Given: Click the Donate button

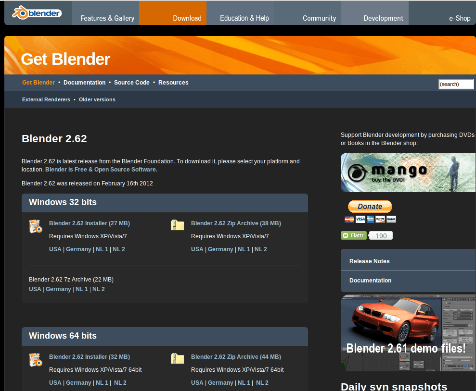Looking at the screenshot, I should 370,207.
